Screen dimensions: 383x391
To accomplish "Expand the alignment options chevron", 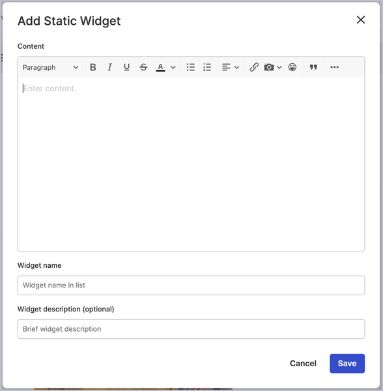I will [x=237, y=67].
